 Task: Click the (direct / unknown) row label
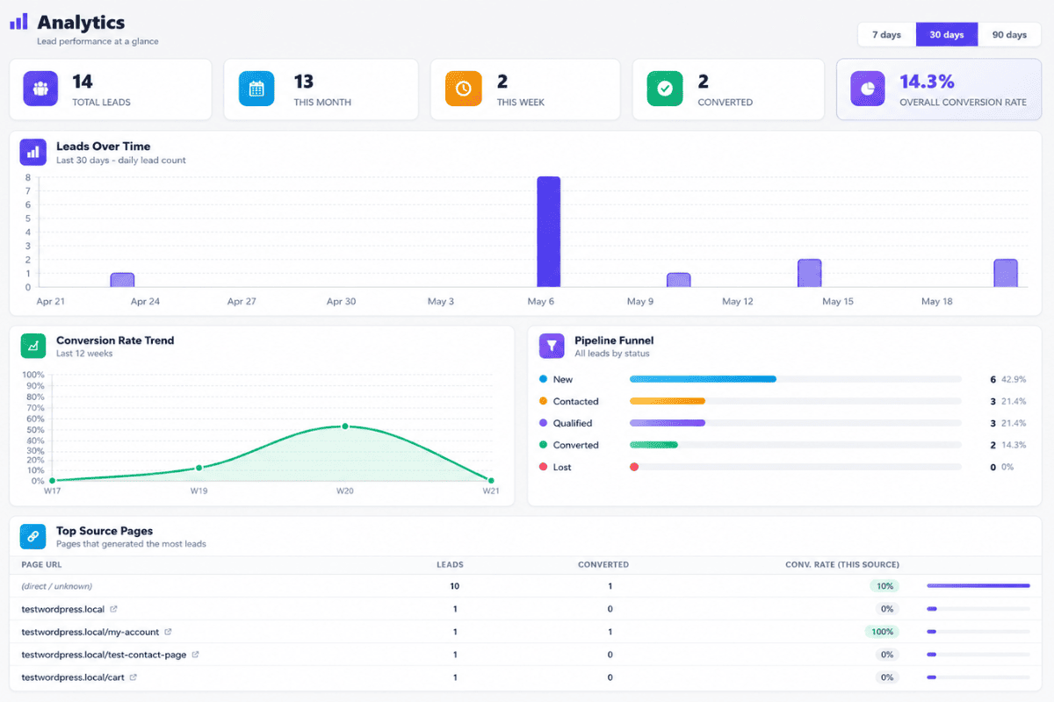[56, 586]
